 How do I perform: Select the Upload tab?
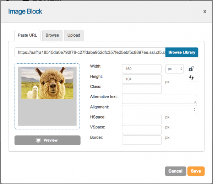(74, 36)
